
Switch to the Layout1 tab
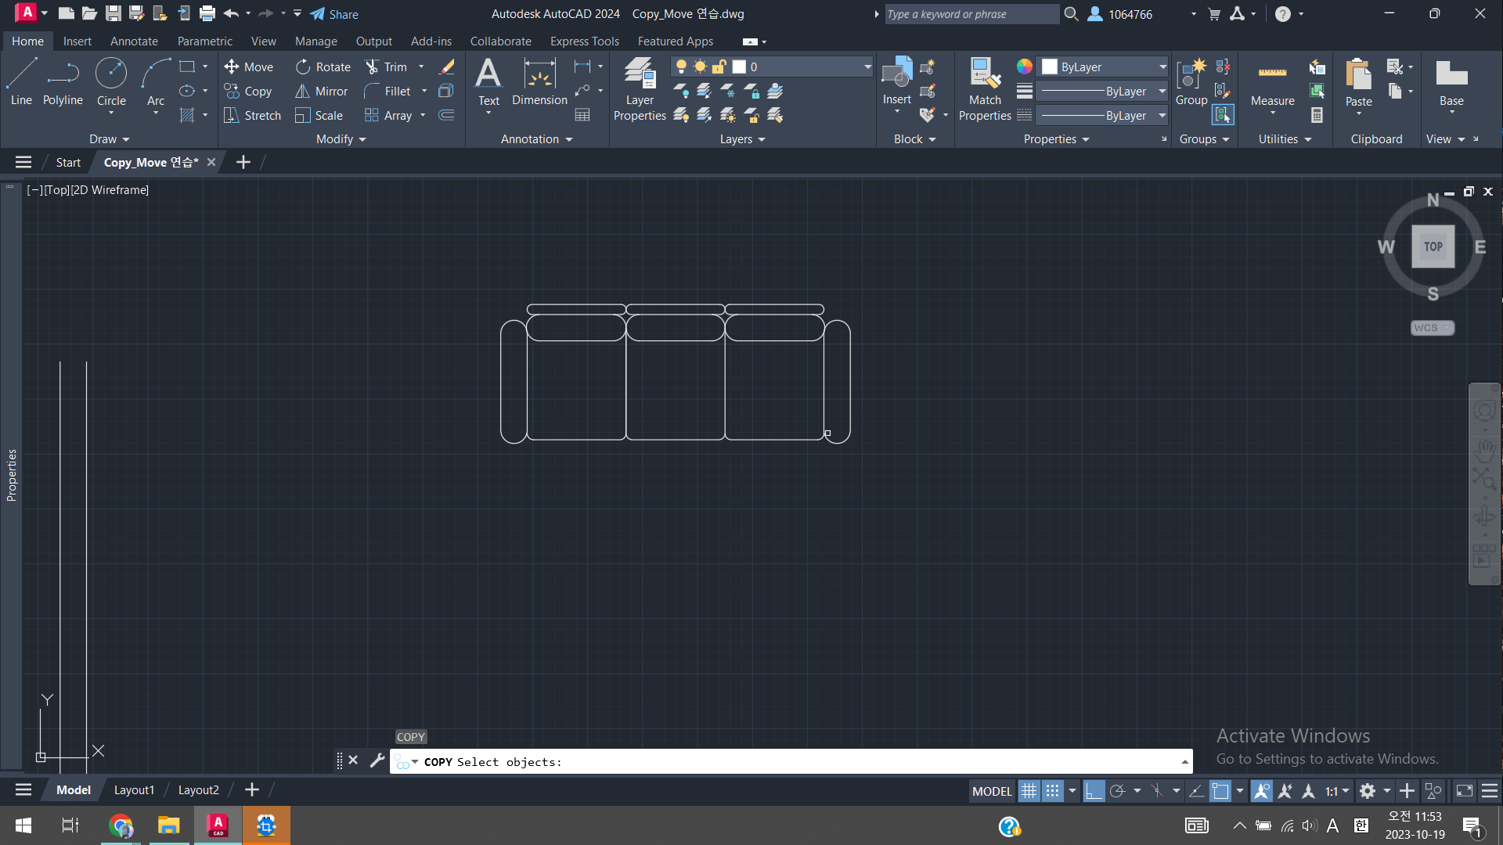(134, 790)
